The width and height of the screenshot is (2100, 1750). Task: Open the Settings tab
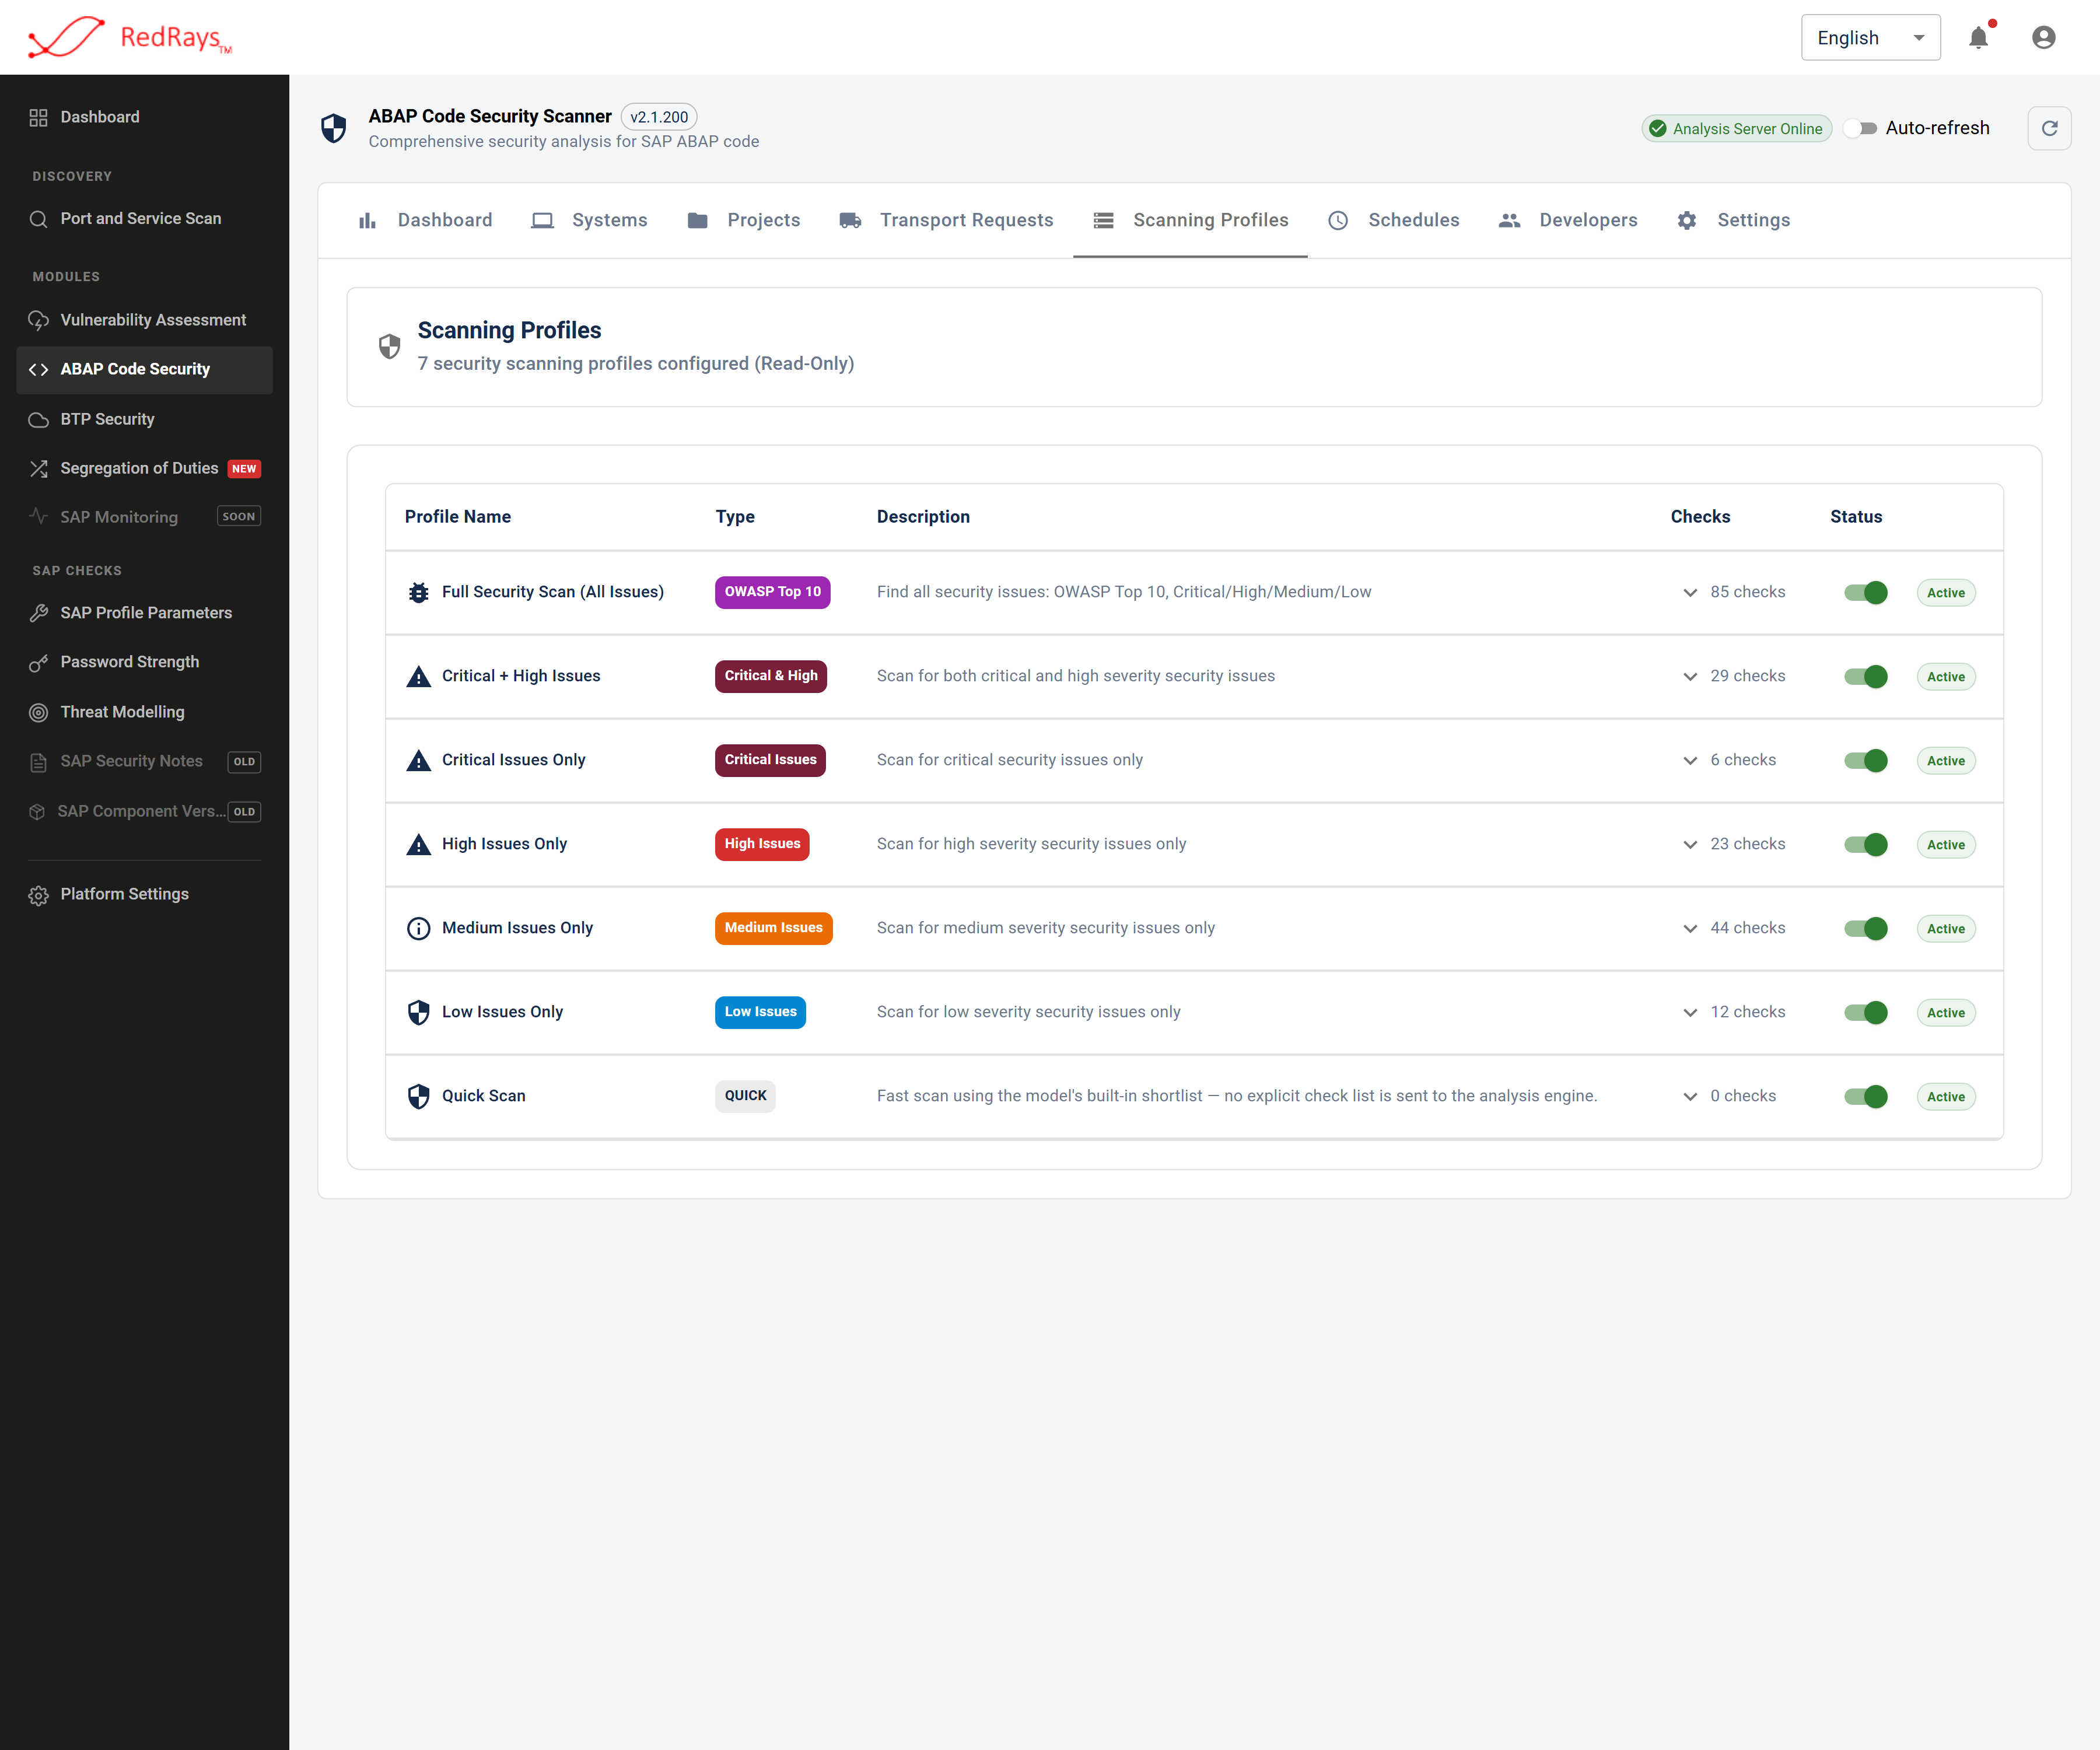[1733, 220]
